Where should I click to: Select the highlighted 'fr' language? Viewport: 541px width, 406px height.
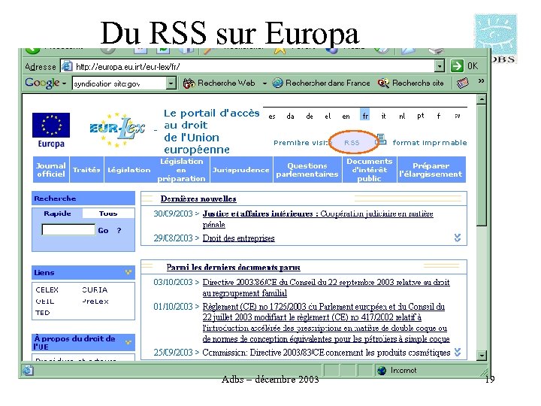click(x=365, y=115)
